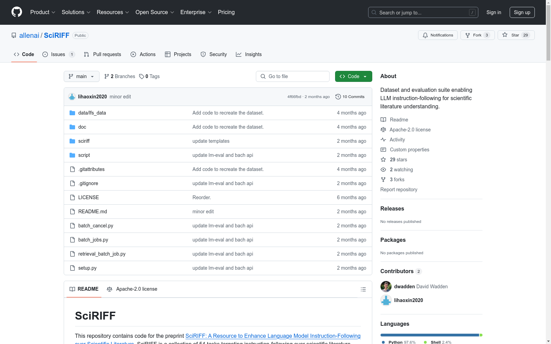551x344 pixels.
Task: Click the book icon beside Readme
Action: [383, 120]
